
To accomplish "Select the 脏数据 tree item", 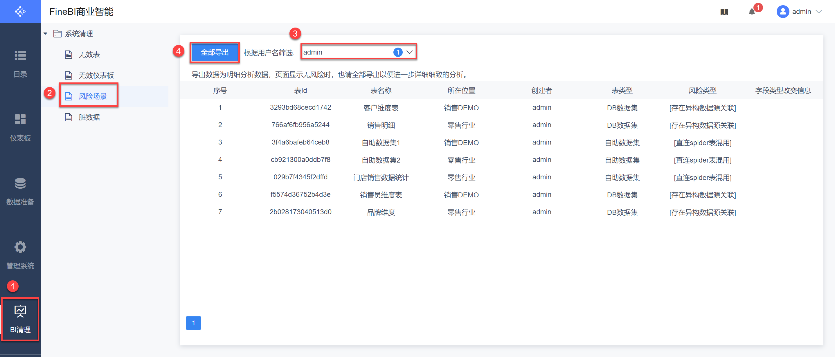I will [x=89, y=117].
